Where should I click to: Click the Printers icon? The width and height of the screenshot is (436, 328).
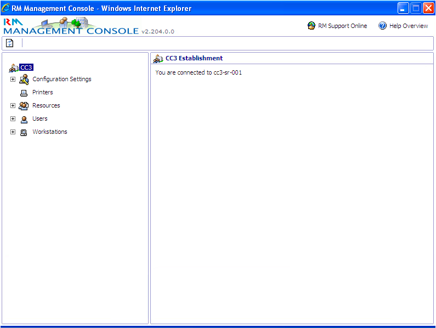tap(24, 93)
